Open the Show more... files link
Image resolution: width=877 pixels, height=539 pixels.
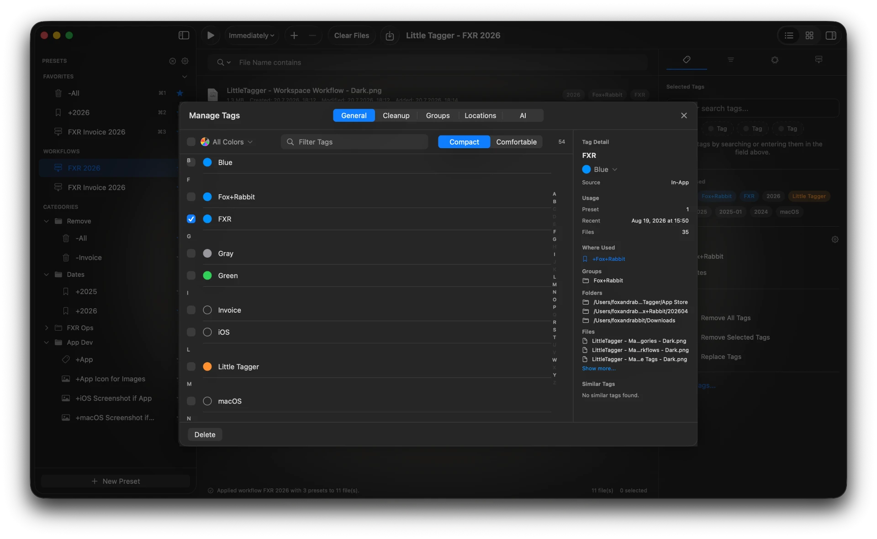click(x=598, y=368)
